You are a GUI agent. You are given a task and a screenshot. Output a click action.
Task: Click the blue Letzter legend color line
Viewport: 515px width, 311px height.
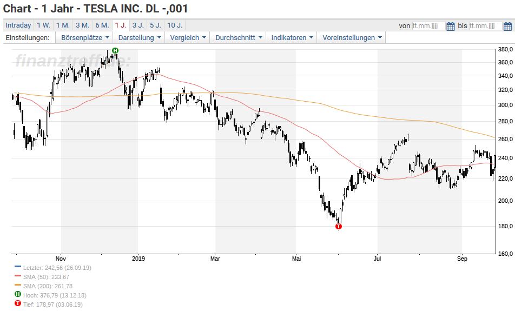coord(18,267)
